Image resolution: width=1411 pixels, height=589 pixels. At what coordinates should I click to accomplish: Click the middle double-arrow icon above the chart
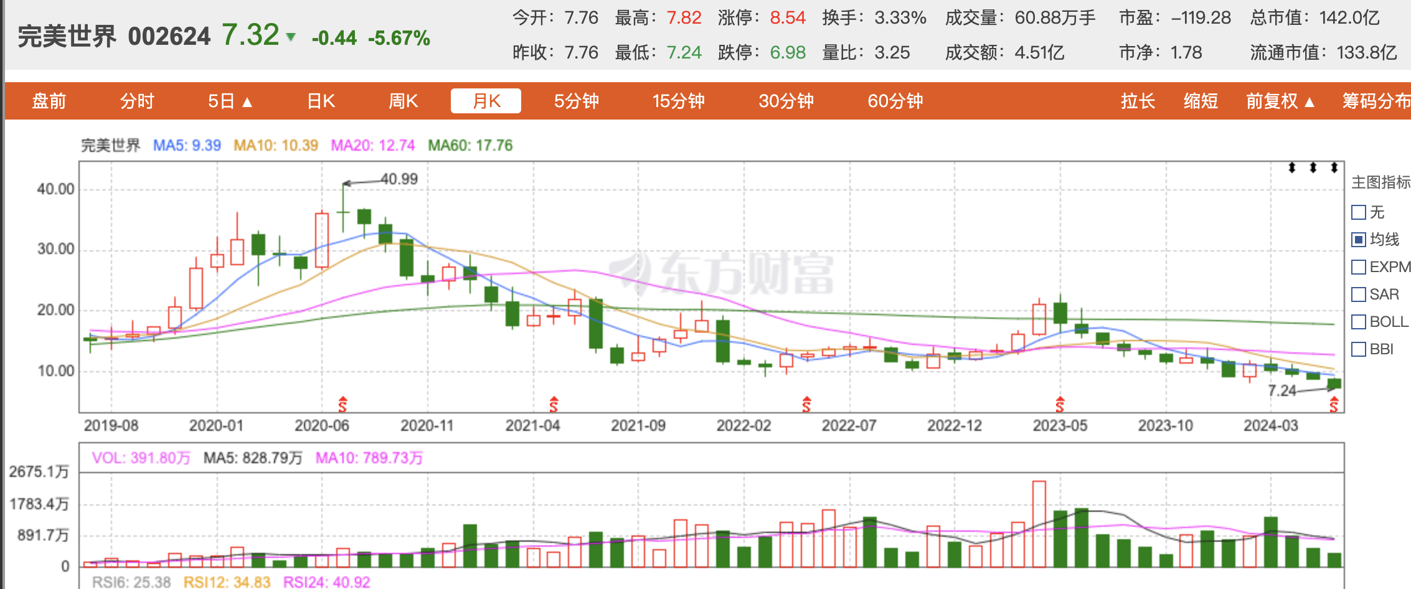click(x=1313, y=167)
